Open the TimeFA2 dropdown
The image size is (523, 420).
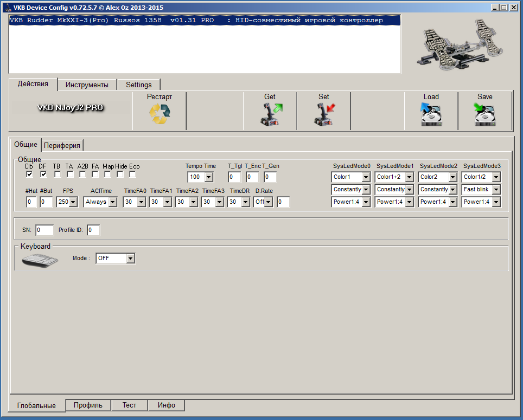coord(194,202)
